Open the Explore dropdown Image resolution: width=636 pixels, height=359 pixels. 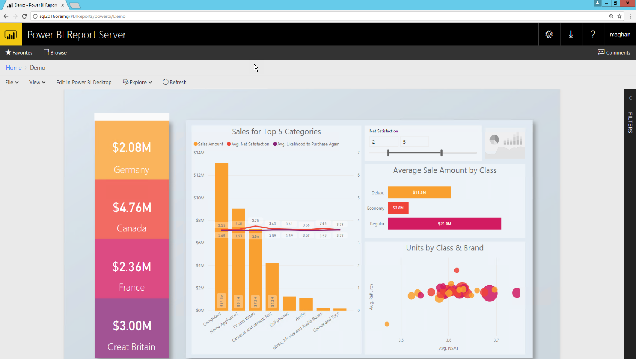[137, 82]
